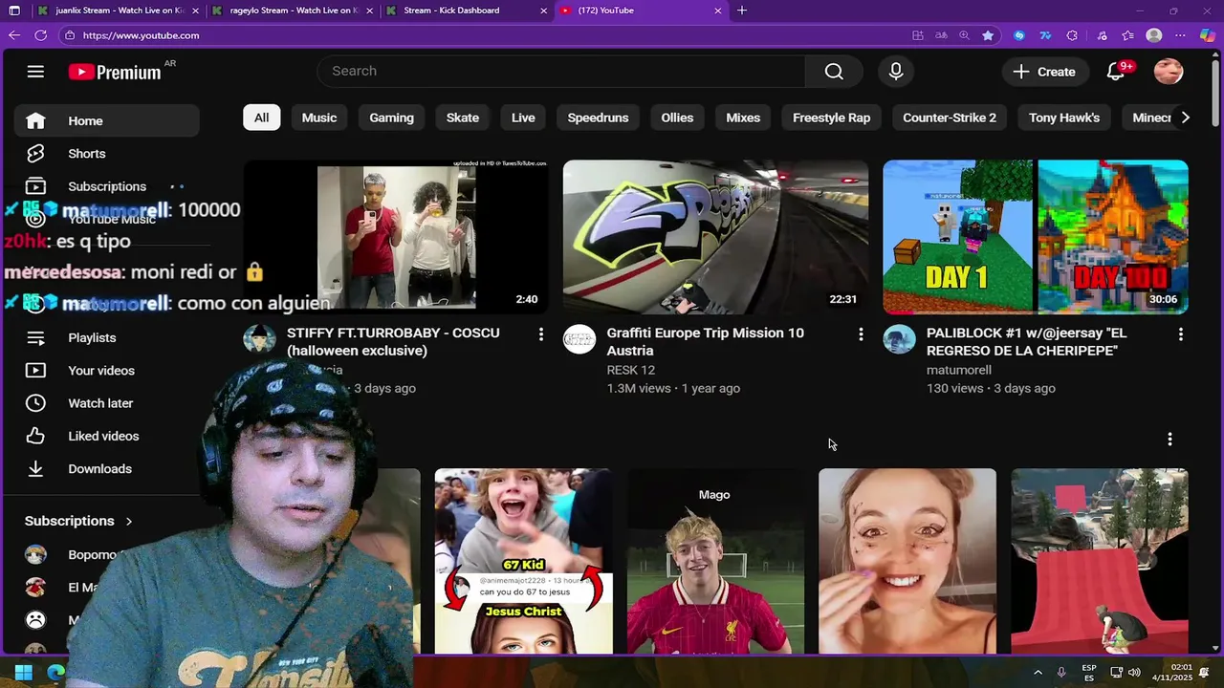This screenshot has height=688, width=1224.
Task: Start voice search with microphone icon
Action: [896, 72]
